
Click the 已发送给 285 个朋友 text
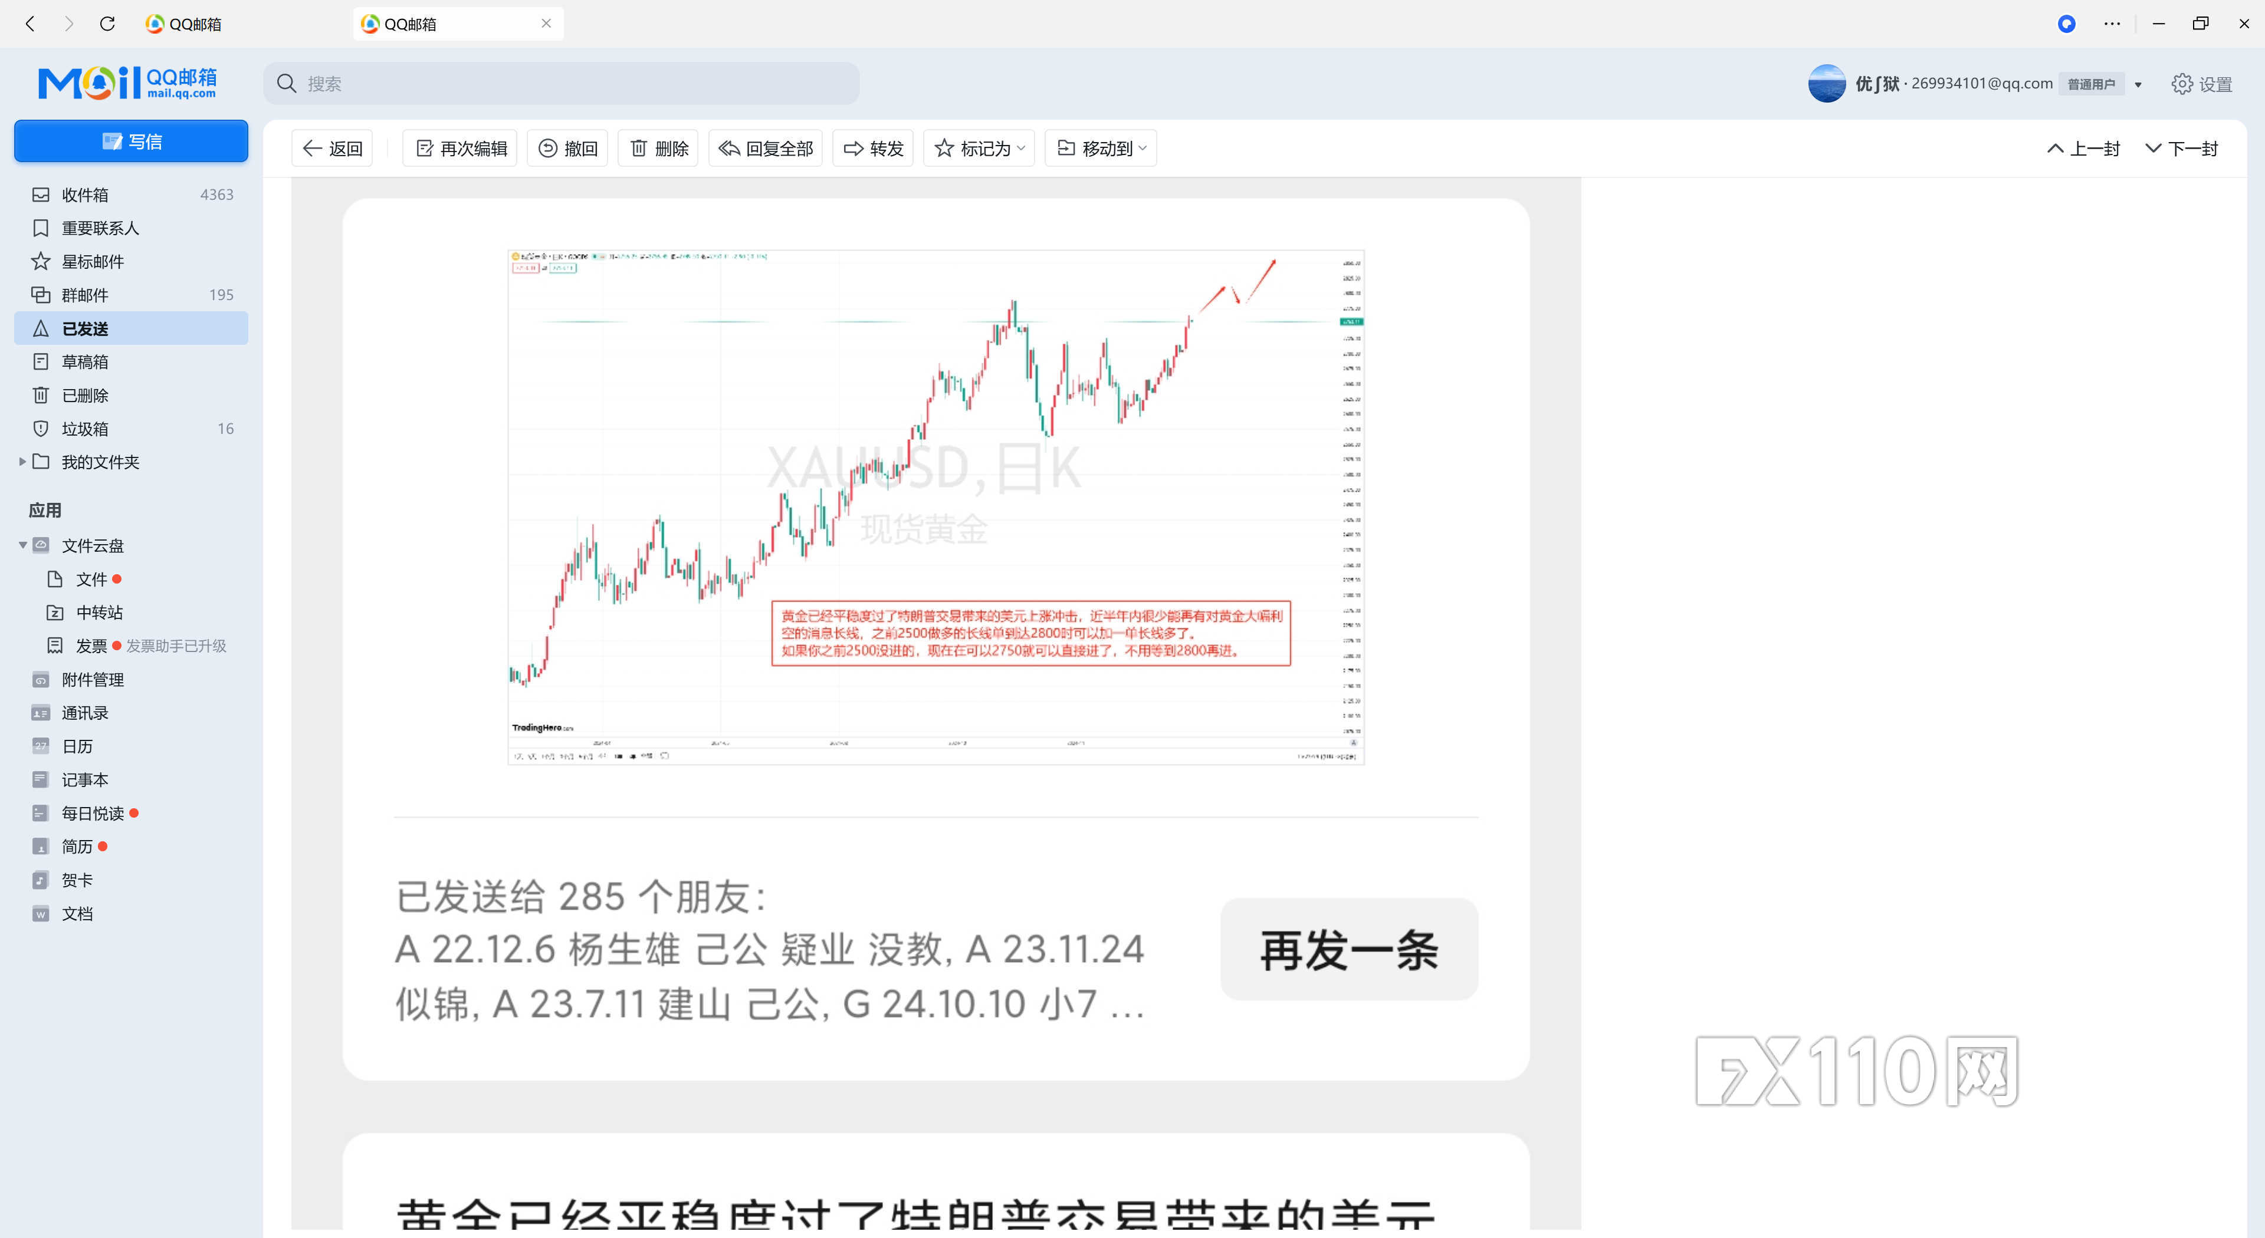[x=581, y=897]
